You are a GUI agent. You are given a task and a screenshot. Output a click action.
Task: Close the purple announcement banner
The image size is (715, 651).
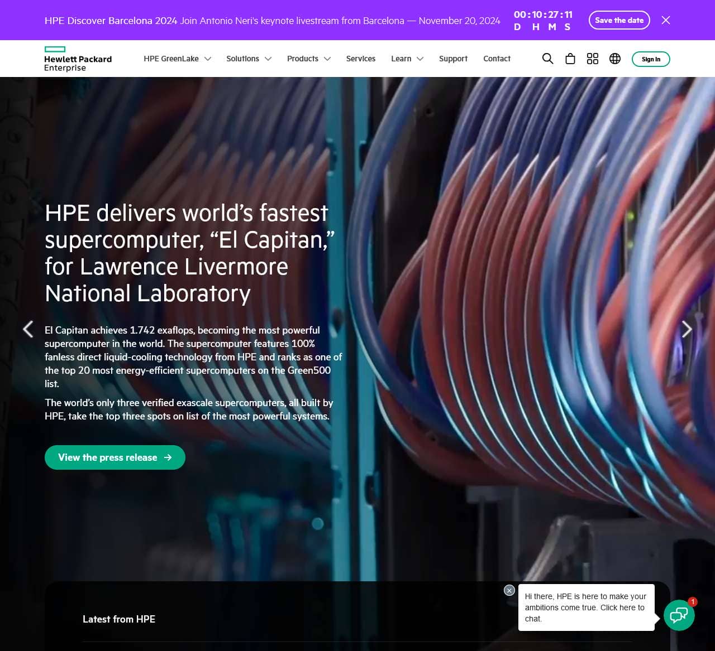(x=666, y=20)
